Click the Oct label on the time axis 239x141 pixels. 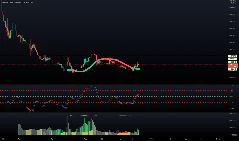(152, 139)
